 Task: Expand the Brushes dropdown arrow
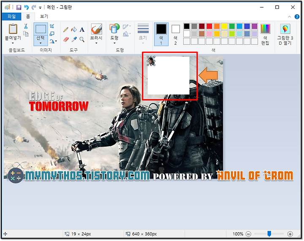tap(96, 43)
